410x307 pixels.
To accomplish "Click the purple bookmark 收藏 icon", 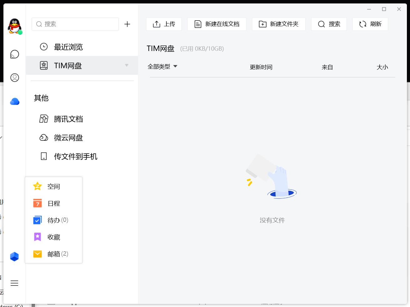I will click(38, 237).
